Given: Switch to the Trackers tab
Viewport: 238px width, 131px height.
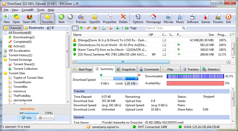Looking at the screenshot, I should coord(191,69).
